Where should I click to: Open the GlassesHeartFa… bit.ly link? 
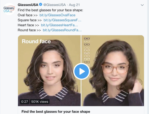59,25
